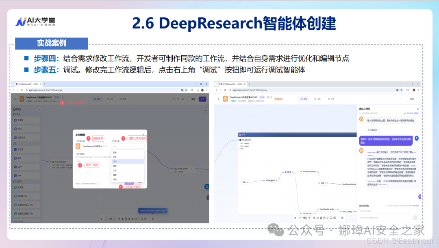
Task: Open 用户对话页预览 link in debug panel
Action: tap(411, 113)
